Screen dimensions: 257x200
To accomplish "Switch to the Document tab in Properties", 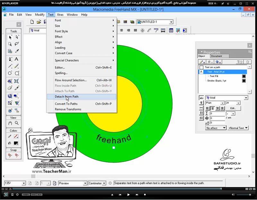I will (x=219, y=56).
